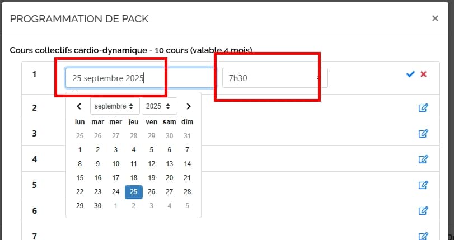
Task: Select day 1 of septembre
Action: pos(79,149)
